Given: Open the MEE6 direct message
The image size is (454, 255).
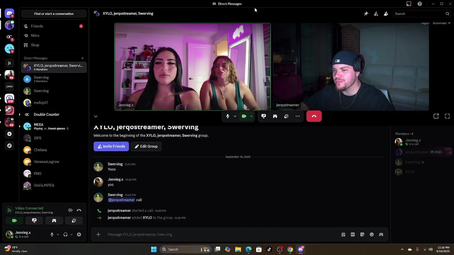Looking at the screenshot, I should click(54, 126).
